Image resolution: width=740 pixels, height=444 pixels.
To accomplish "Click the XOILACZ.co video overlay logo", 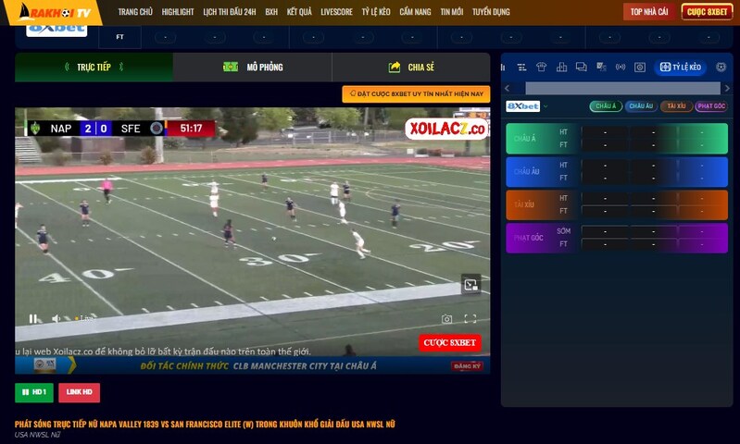I will pyautogui.click(x=446, y=129).
